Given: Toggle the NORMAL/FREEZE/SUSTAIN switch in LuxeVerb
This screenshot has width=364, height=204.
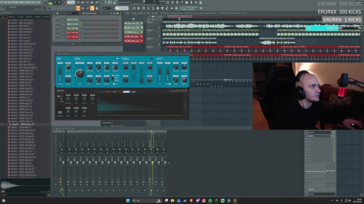Looking at the screenshot, I should pyautogui.click(x=113, y=78).
